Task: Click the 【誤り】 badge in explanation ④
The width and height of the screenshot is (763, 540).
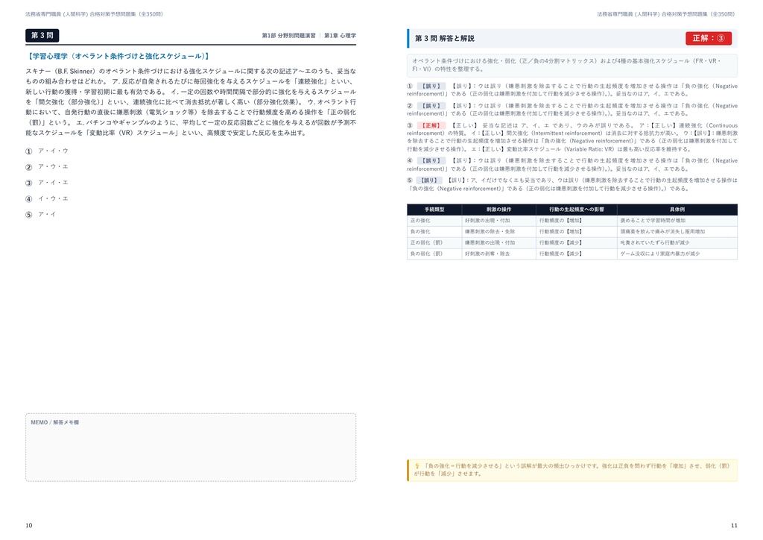Action: 431,160
